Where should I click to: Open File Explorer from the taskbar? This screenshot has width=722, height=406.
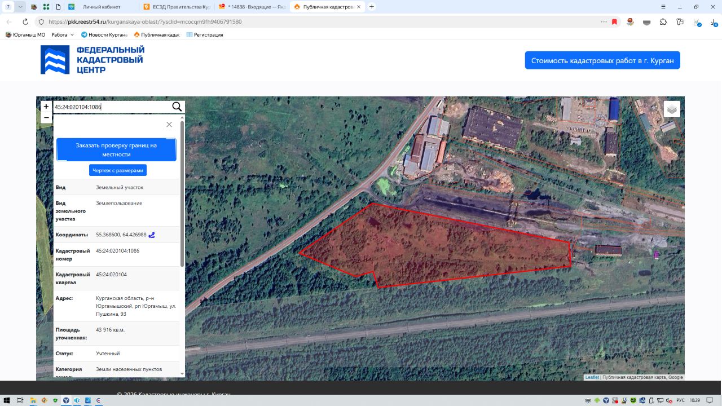[x=33, y=400]
